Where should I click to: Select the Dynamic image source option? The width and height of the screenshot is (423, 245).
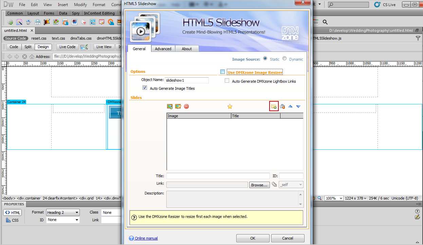[284, 59]
